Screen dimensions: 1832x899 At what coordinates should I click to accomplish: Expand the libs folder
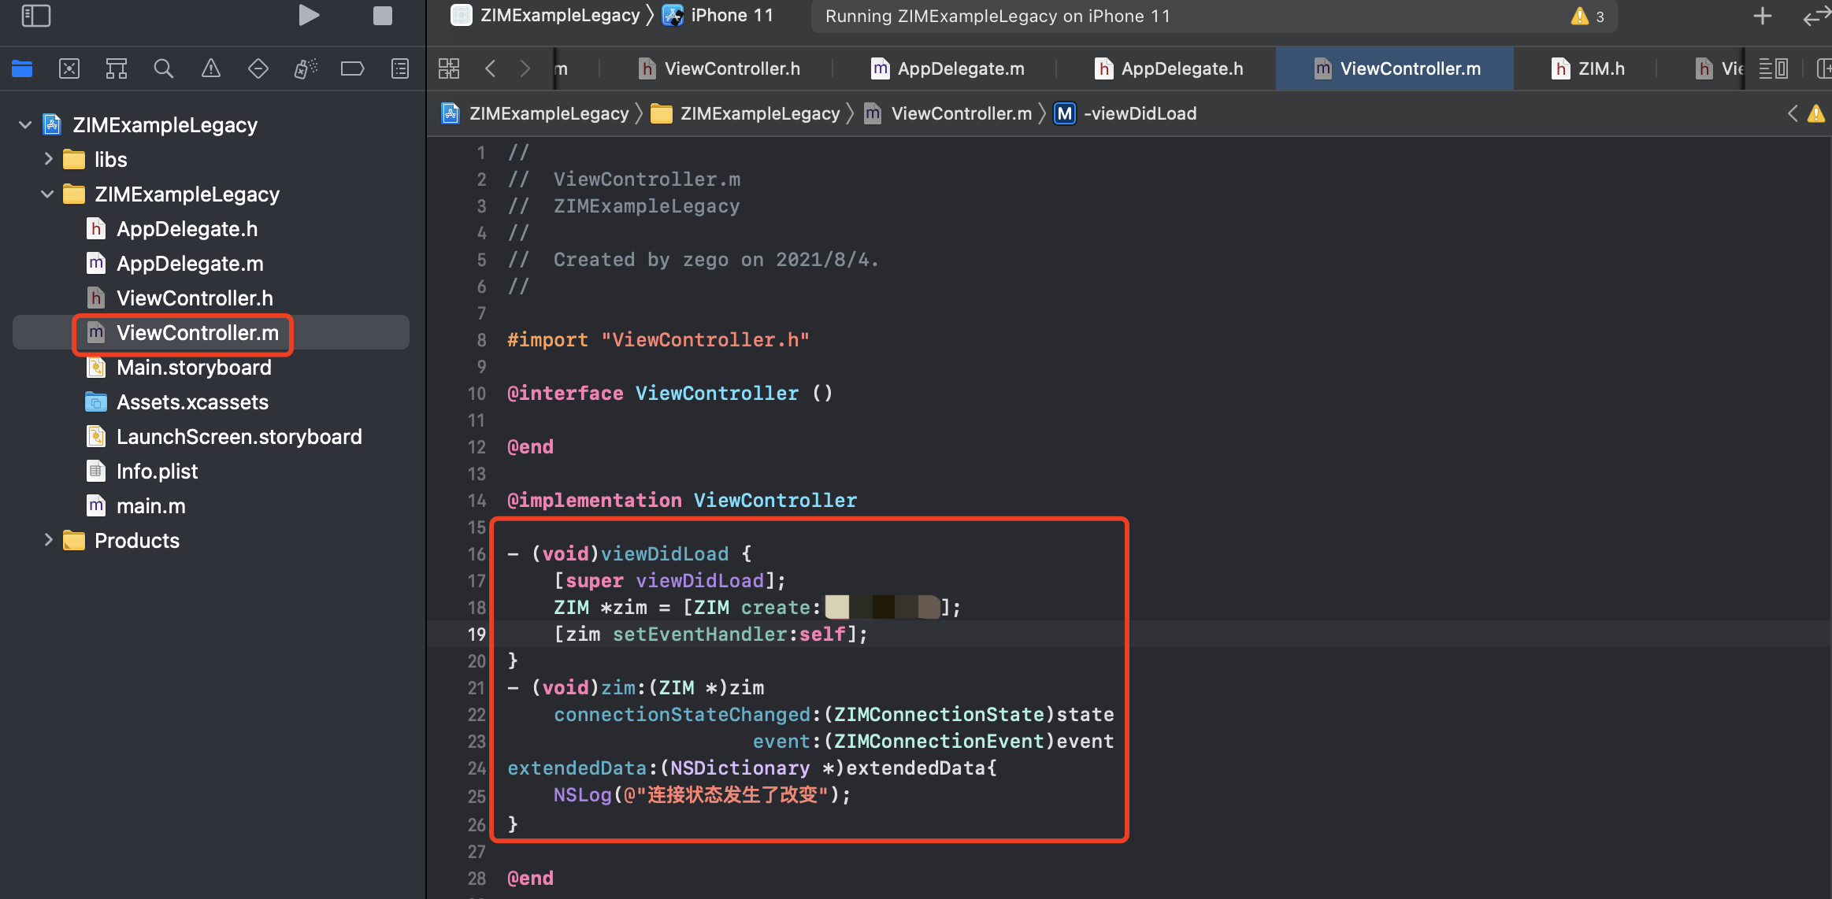48,159
